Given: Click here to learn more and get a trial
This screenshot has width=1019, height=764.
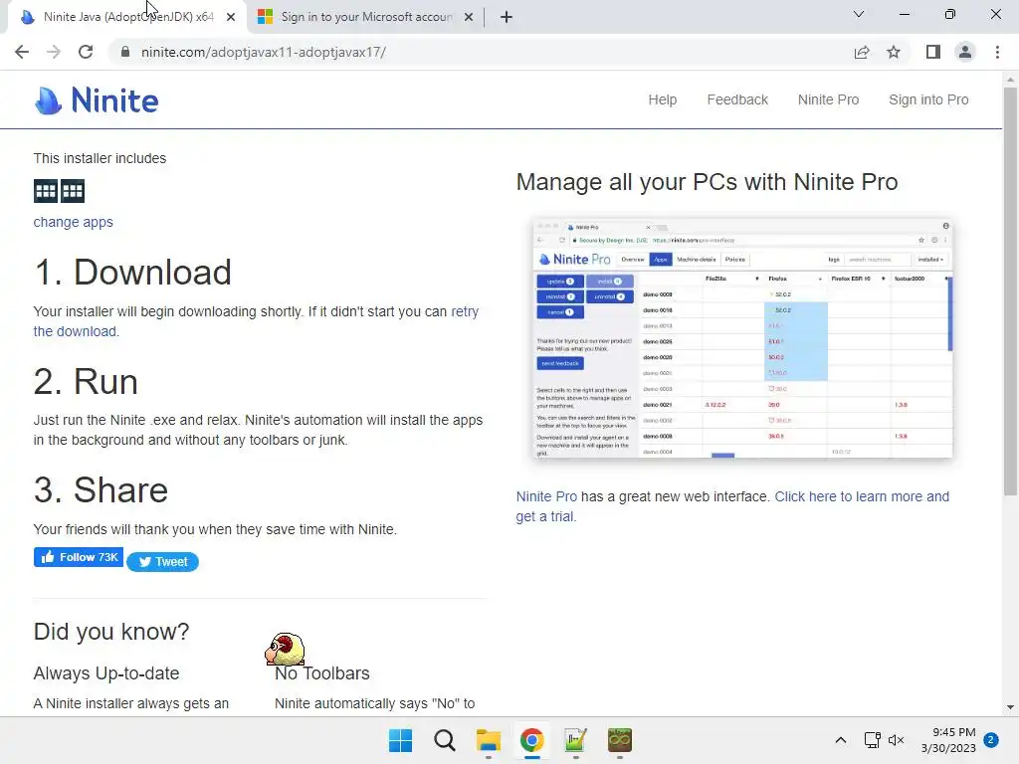Looking at the screenshot, I should [862, 497].
